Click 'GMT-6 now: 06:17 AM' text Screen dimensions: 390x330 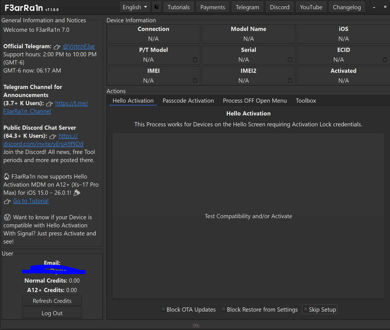[x=32, y=71]
